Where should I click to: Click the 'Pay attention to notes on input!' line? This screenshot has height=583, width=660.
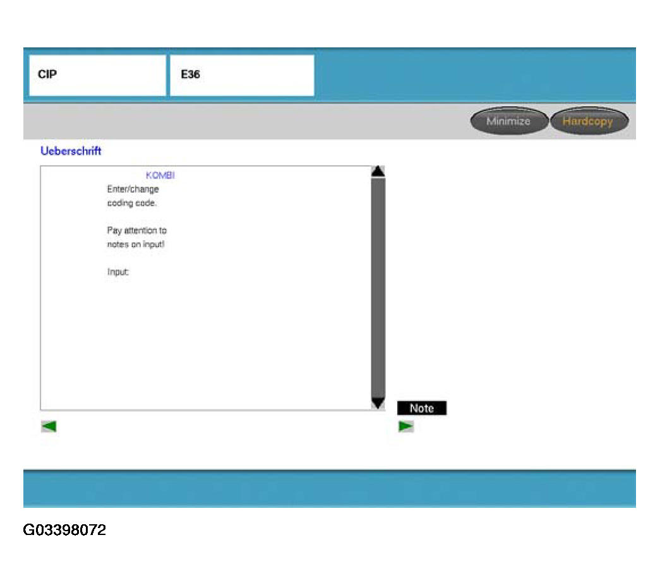pyautogui.click(x=136, y=237)
